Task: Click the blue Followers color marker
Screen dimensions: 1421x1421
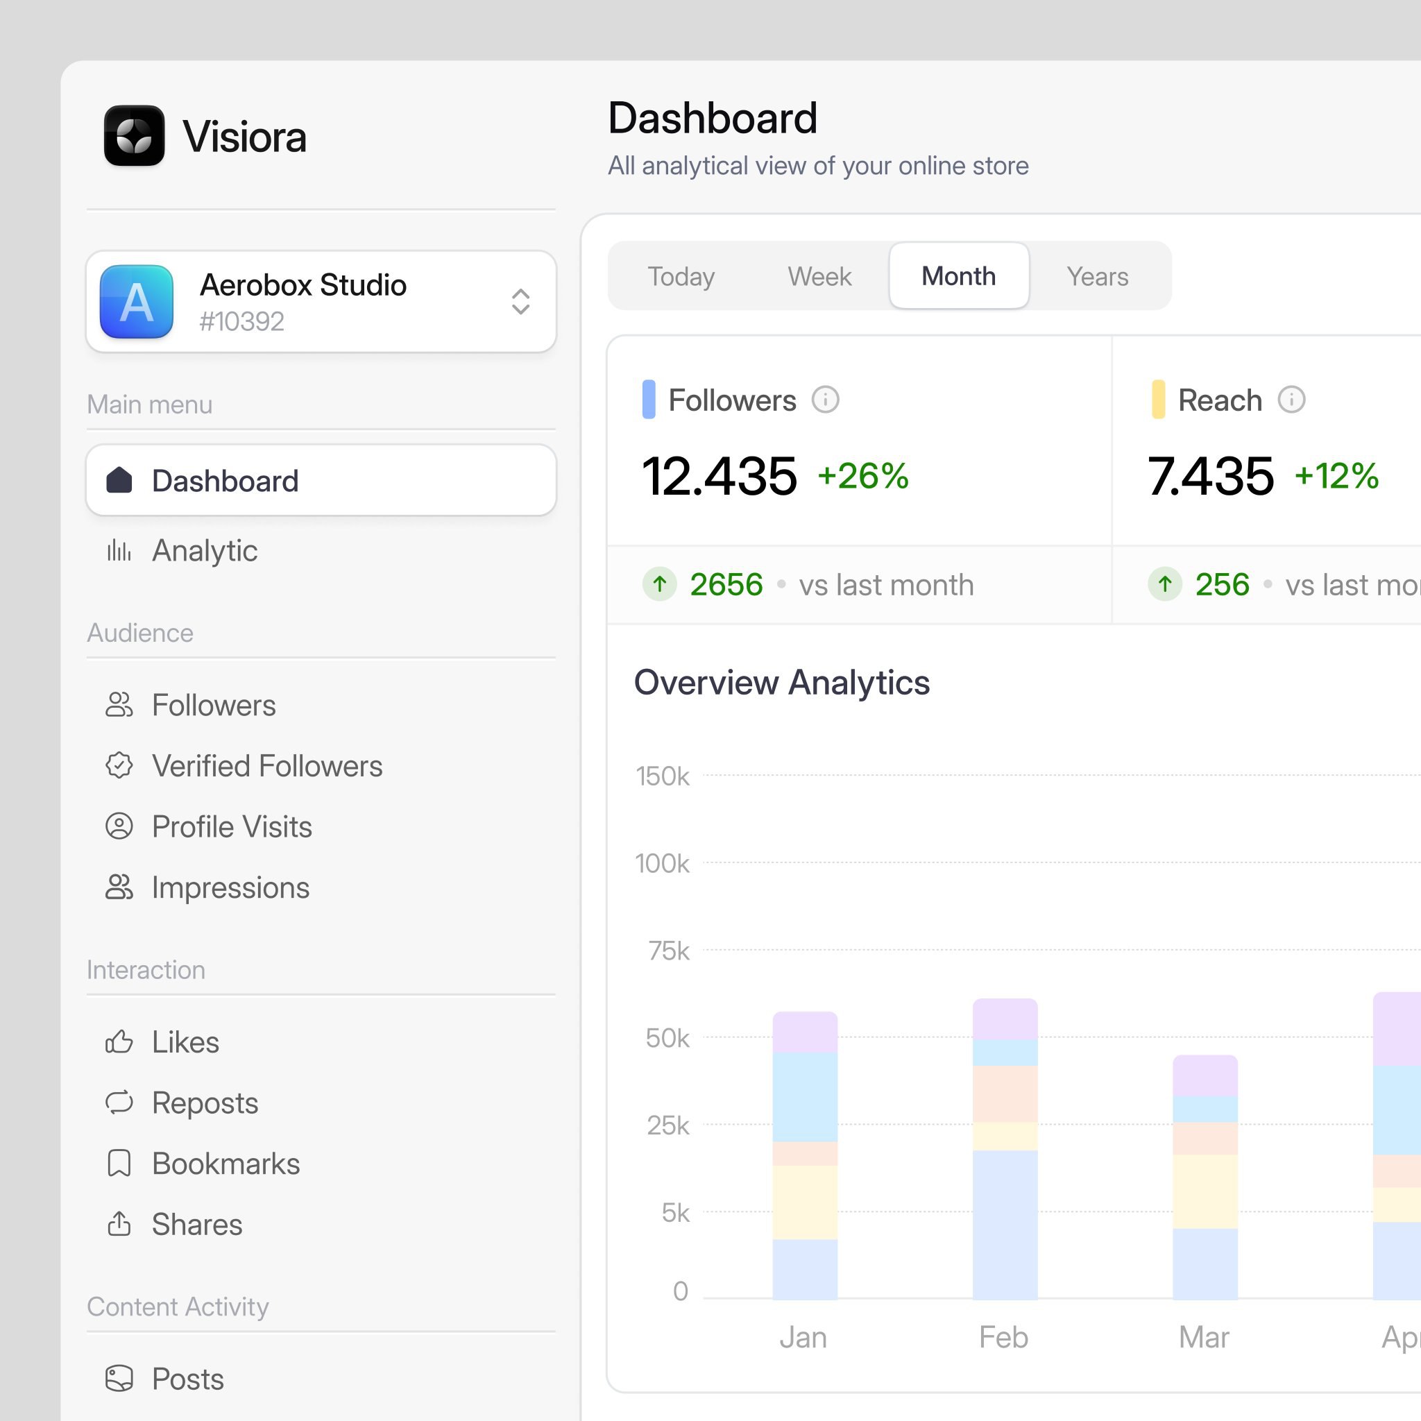Action: [x=648, y=400]
